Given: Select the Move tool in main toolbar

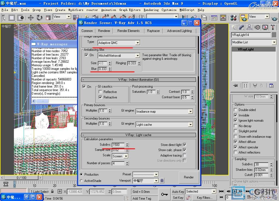Looking at the screenshot, I should (x=31, y=18).
